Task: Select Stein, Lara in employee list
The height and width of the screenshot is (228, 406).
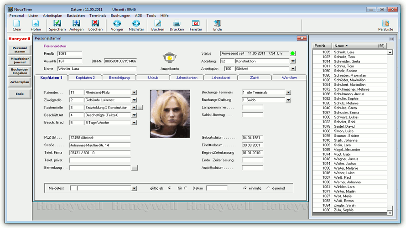Action: coord(344,145)
